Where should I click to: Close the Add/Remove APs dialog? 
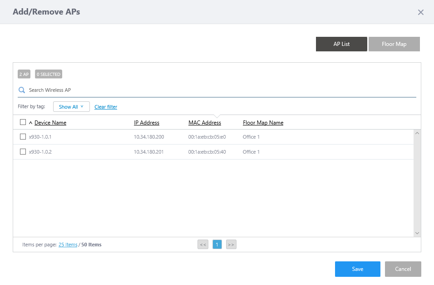click(x=420, y=12)
